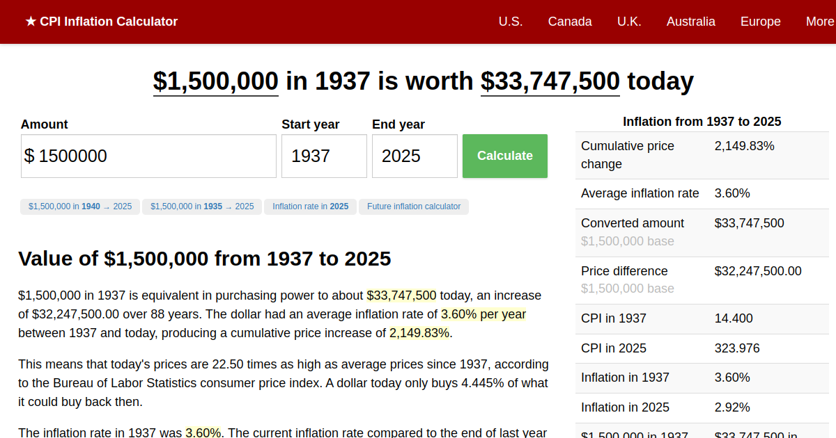This screenshot has width=836, height=438.
Task: Open the U.S. inflation section
Action: point(511,22)
